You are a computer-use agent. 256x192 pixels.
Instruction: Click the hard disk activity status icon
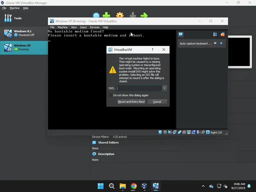[x=160, y=132]
